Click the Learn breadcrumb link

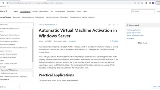(40, 25)
